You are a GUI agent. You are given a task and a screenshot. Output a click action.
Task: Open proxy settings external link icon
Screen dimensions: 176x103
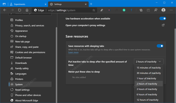[x=163, y=25]
